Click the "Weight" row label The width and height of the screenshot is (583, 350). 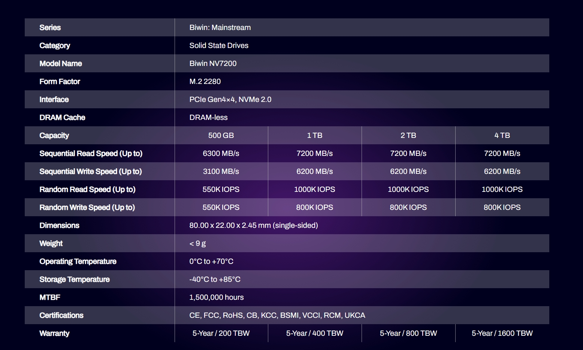[x=51, y=243]
